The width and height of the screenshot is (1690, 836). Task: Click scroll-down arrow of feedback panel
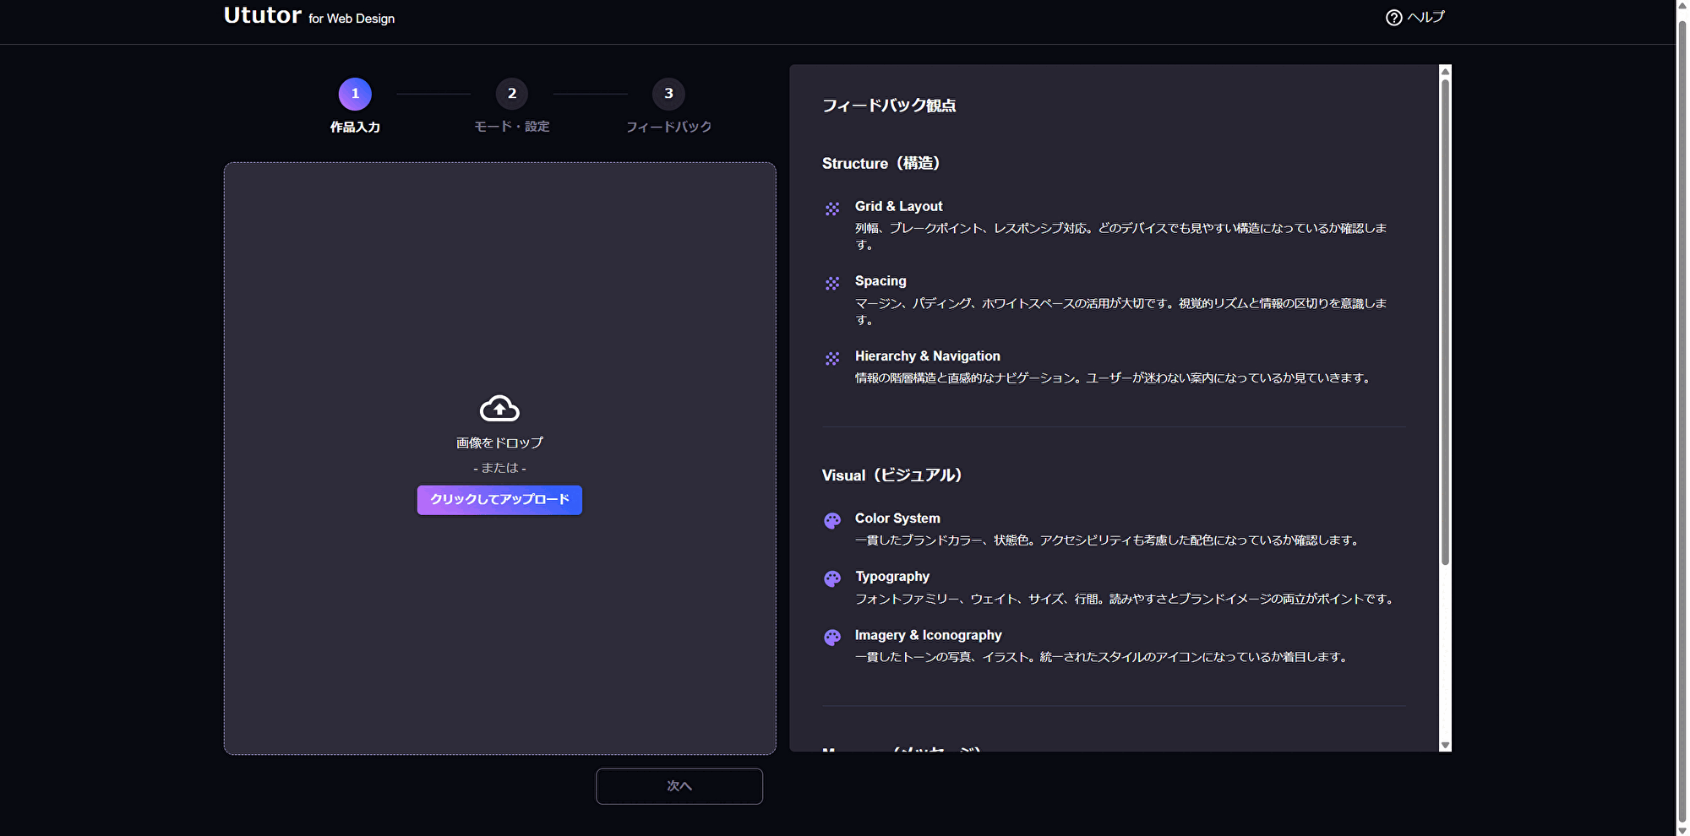[x=1445, y=745]
